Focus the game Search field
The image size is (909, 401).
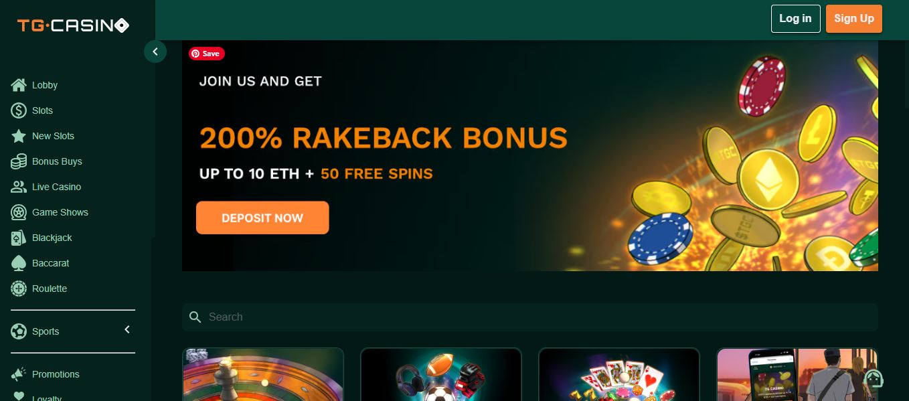[530, 317]
